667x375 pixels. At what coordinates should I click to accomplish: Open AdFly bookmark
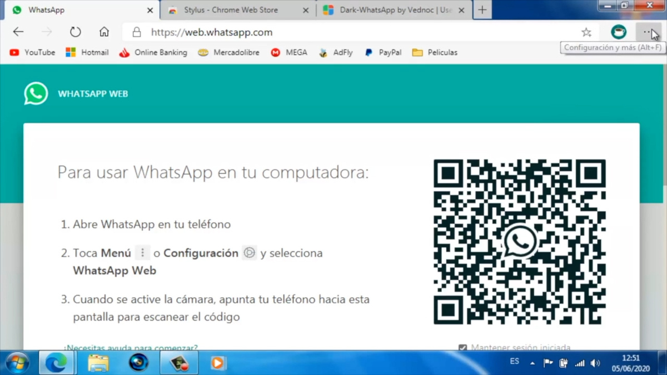click(x=336, y=52)
